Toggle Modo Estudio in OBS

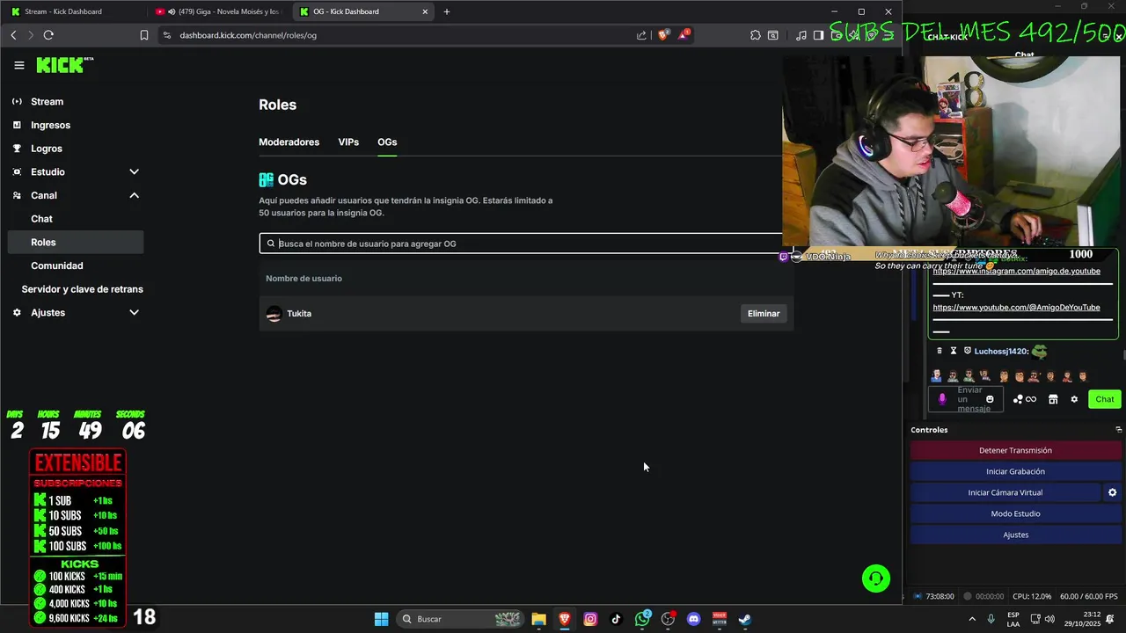(1016, 513)
